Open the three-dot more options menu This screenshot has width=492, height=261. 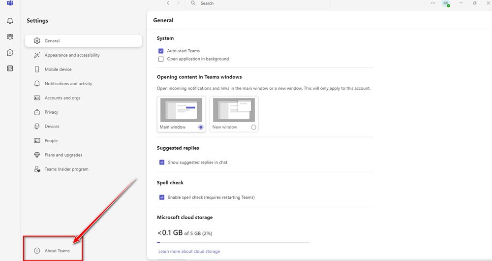[x=433, y=3]
